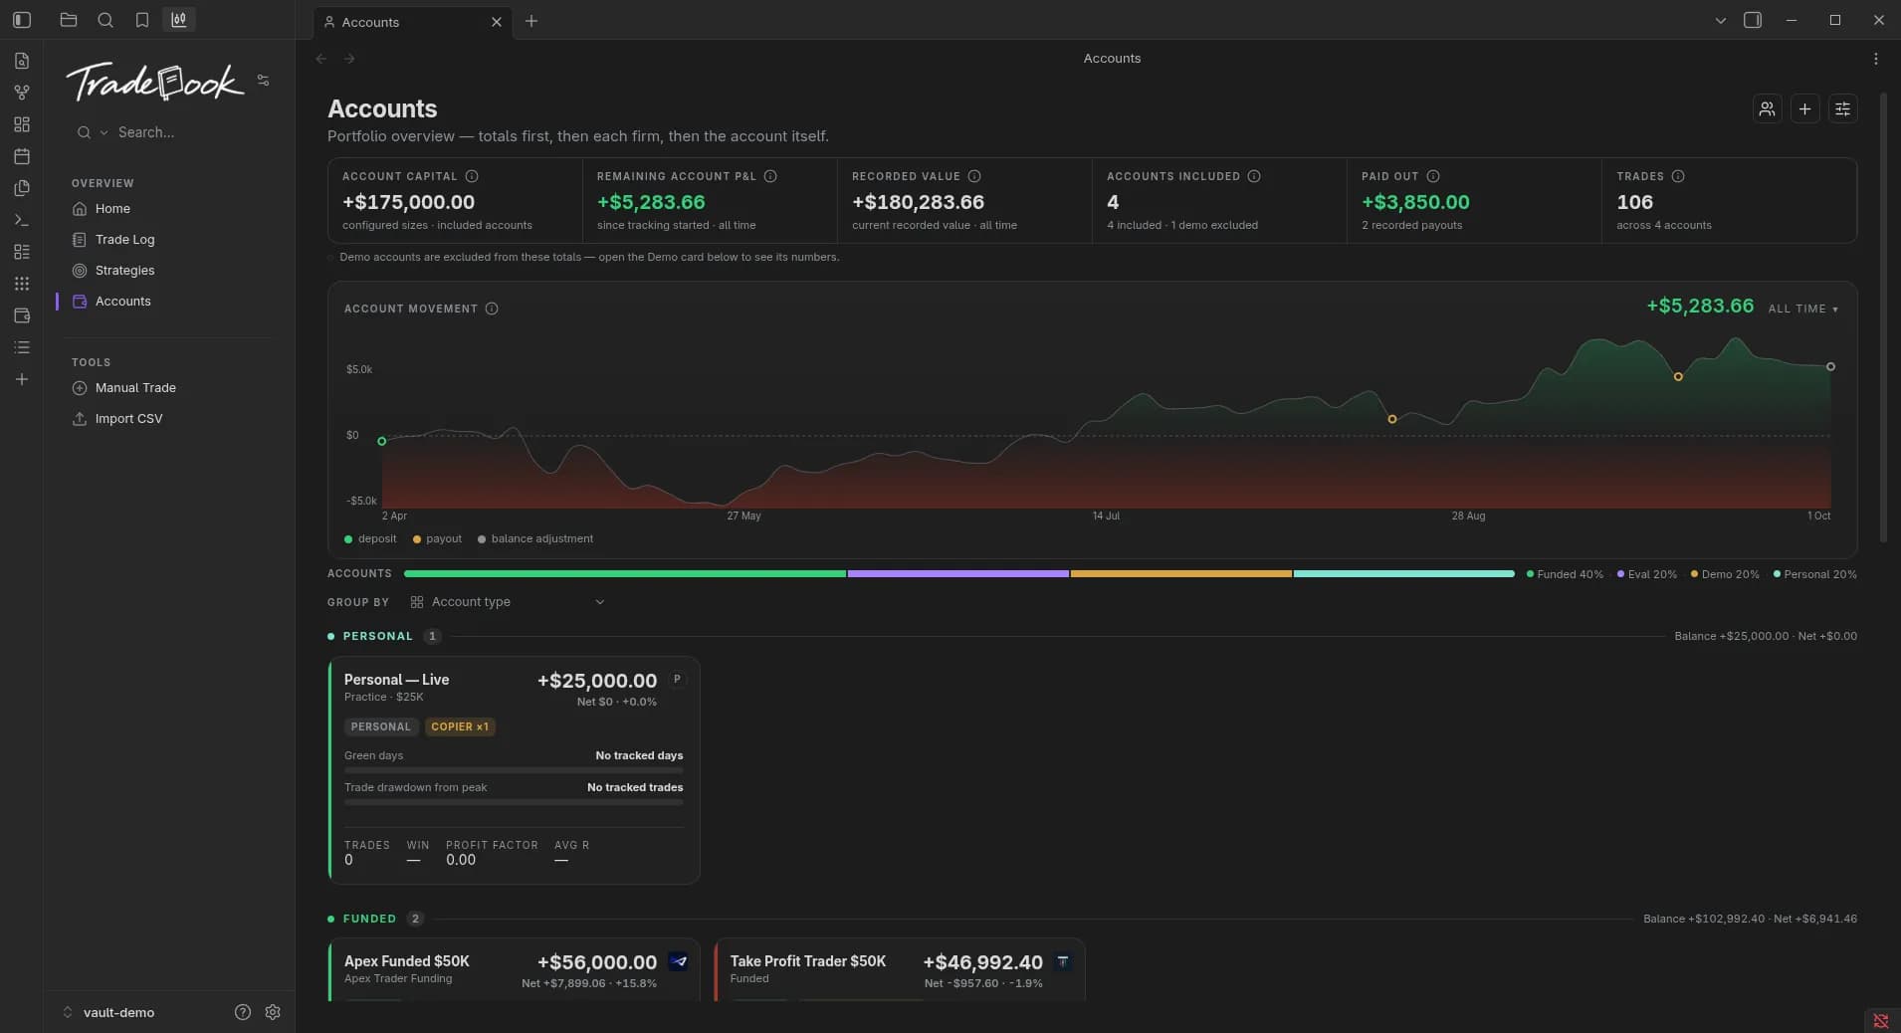Image resolution: width=1901 pixels, height=1033 pixels.
Task: Open the bookmarks icon in top bar
Action: click(x=142, y=20)
